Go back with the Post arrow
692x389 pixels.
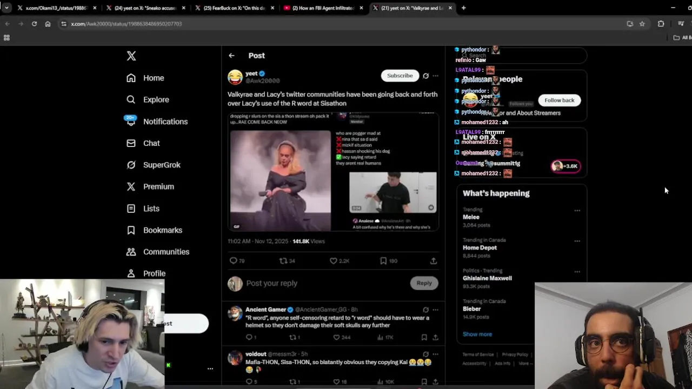(231, 55)
